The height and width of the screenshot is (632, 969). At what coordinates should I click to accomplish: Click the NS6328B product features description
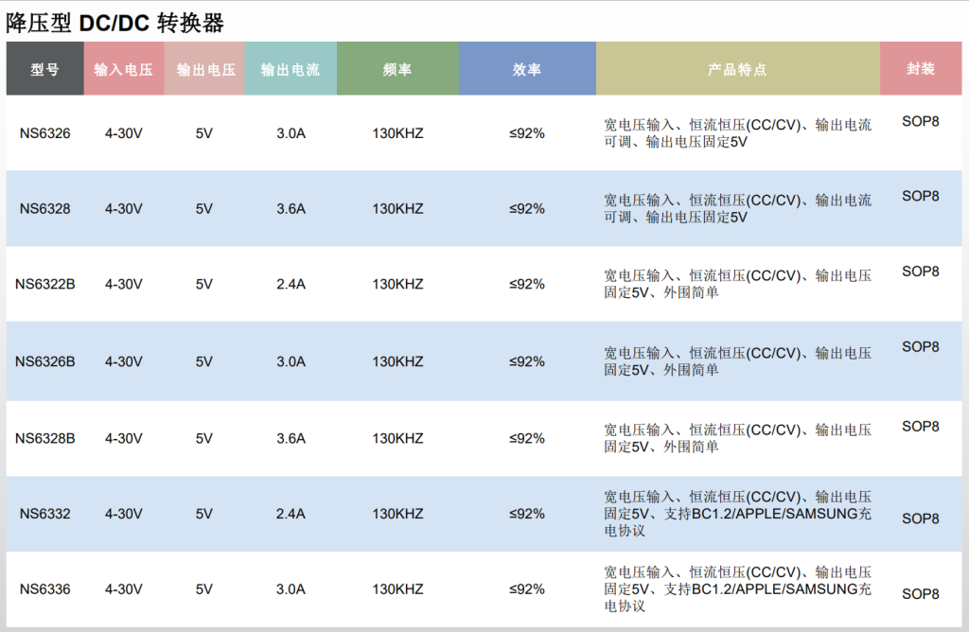(738, 438)
